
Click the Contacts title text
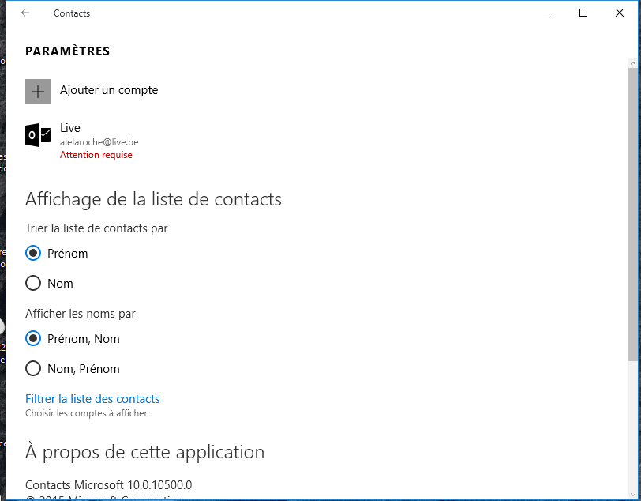tap(72, 13)
